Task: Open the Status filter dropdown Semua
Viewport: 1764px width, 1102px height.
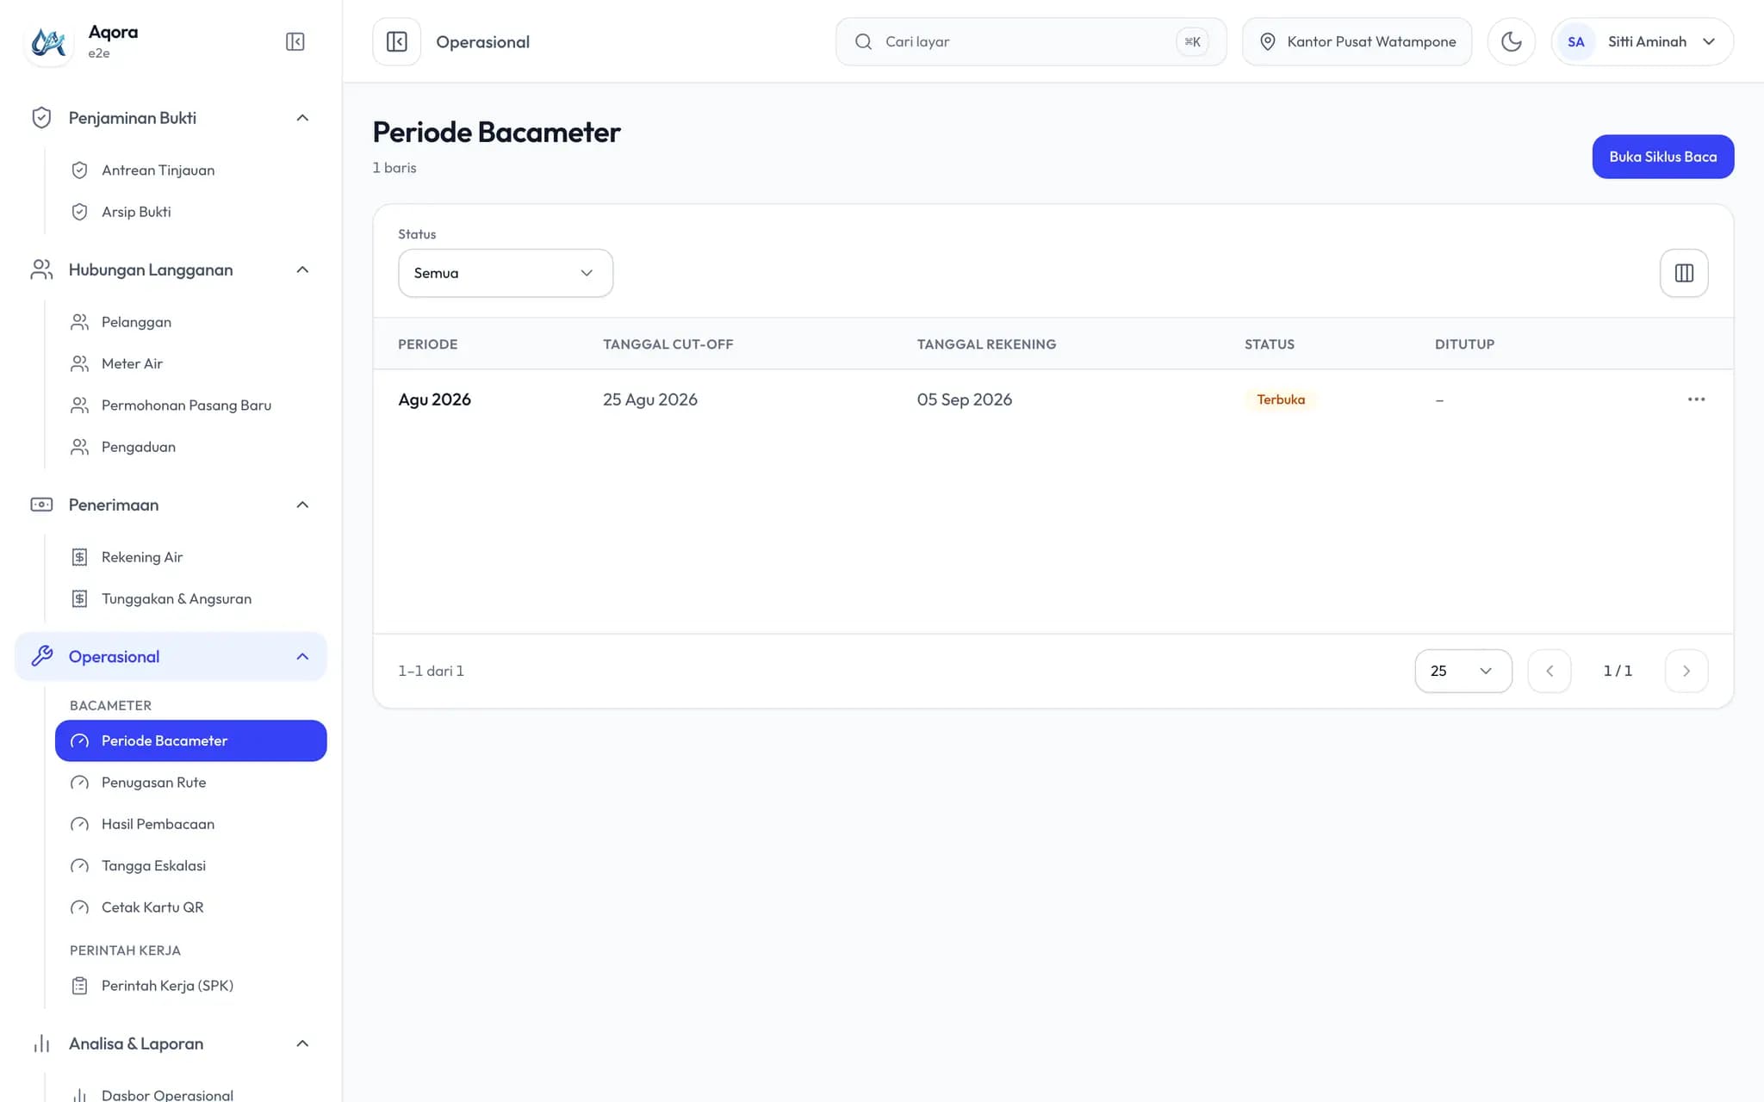Action: [506, 273]
